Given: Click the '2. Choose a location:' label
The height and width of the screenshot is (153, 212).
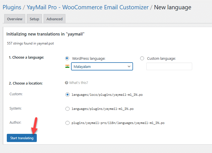Looking at the screenshot, I should click(26, 83).
